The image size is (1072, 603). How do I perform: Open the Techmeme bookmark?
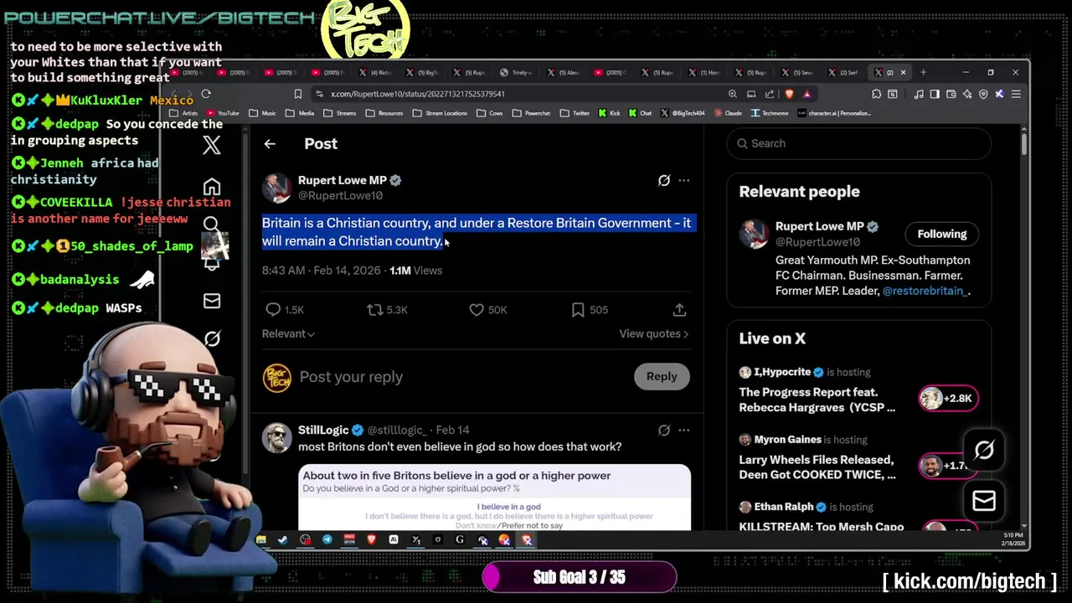tap(770, 113)
